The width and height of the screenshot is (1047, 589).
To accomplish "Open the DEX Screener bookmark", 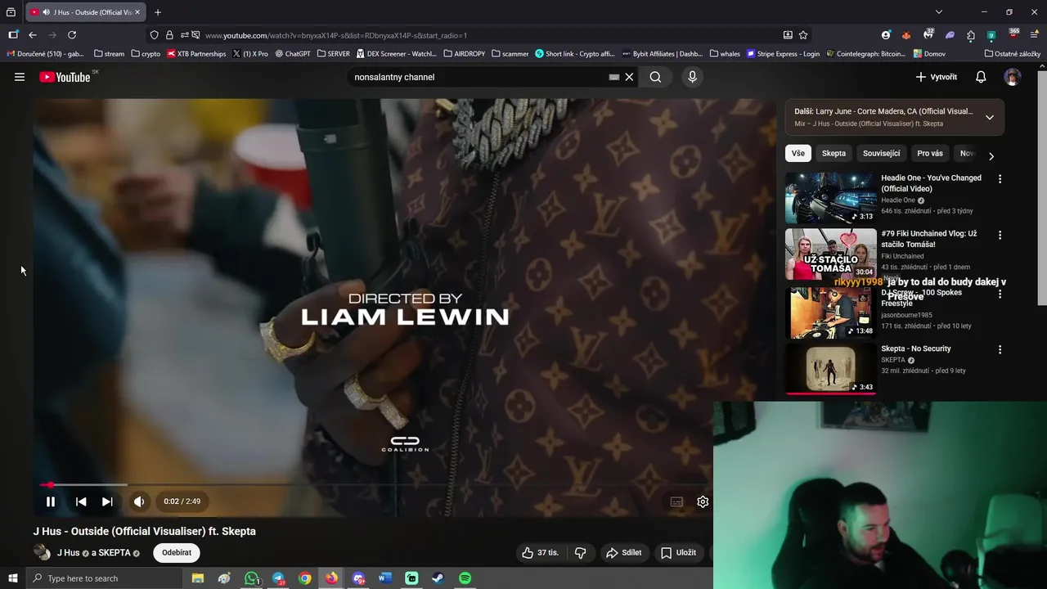I will point(396,54).
